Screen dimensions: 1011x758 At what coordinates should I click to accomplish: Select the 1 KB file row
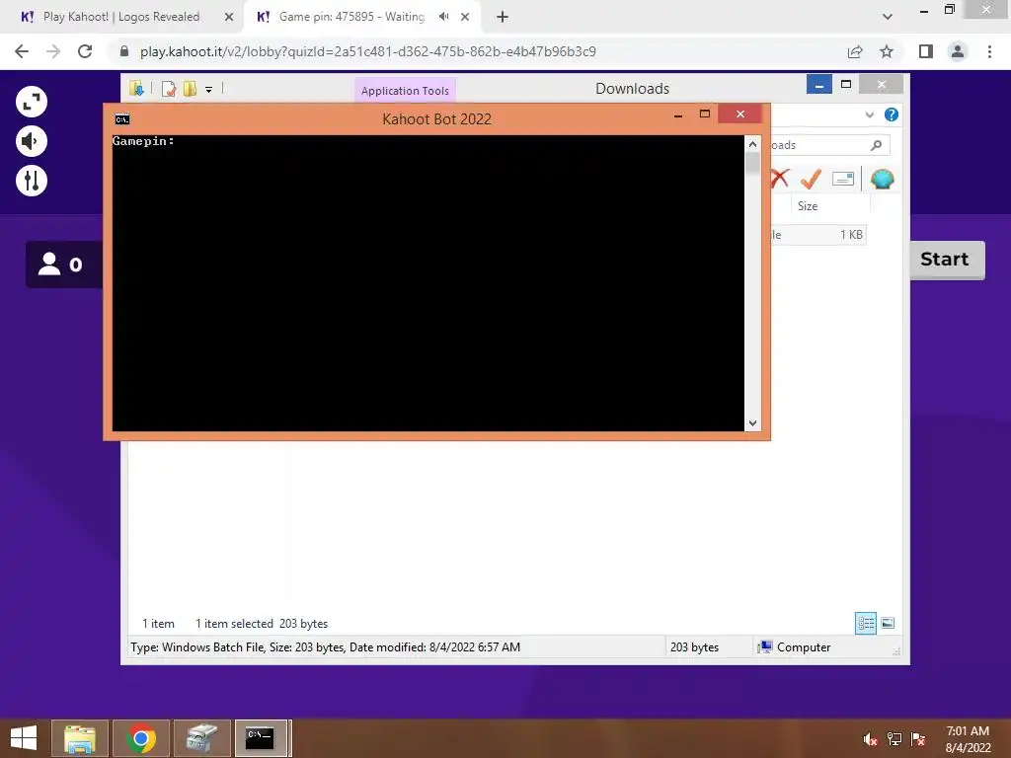tap(818, 235)
